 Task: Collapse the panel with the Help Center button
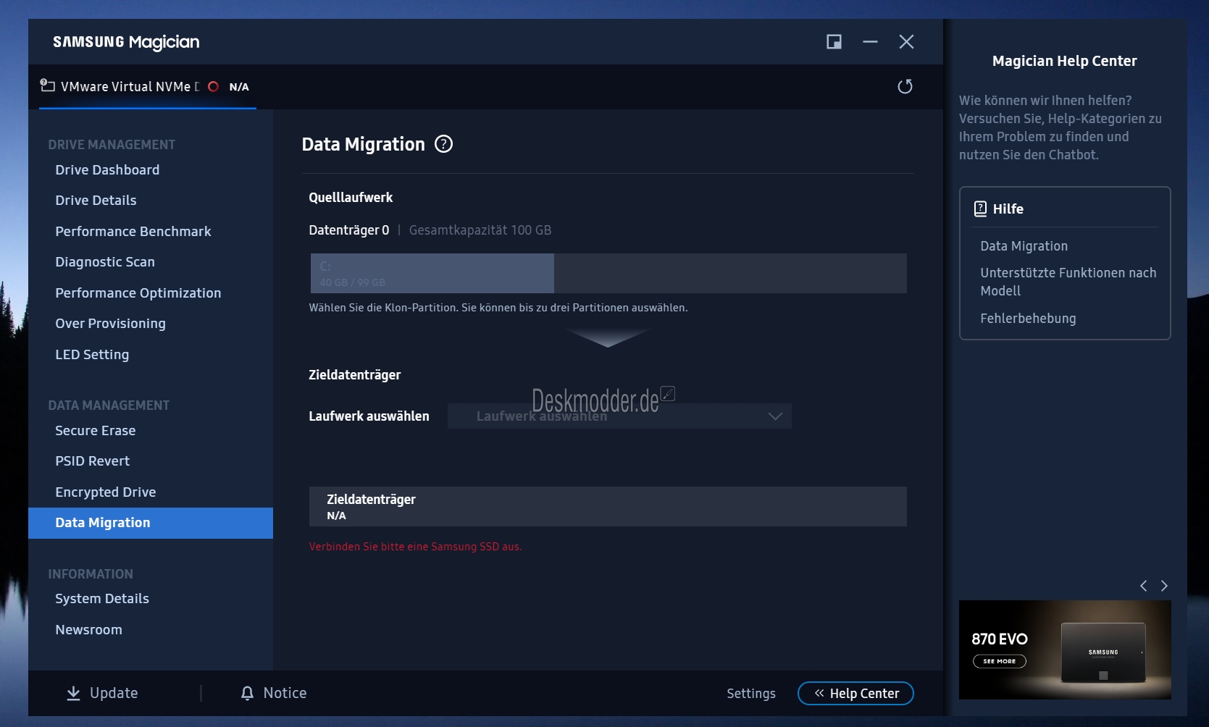855,693
